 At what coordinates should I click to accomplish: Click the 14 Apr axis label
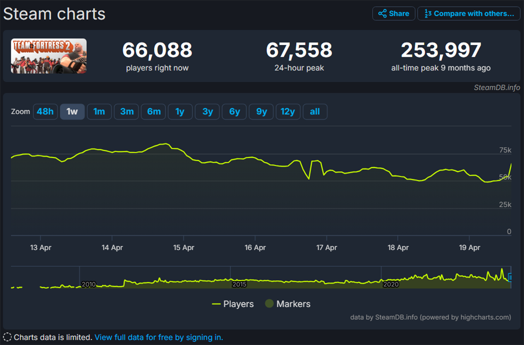[x=112, y=247]
